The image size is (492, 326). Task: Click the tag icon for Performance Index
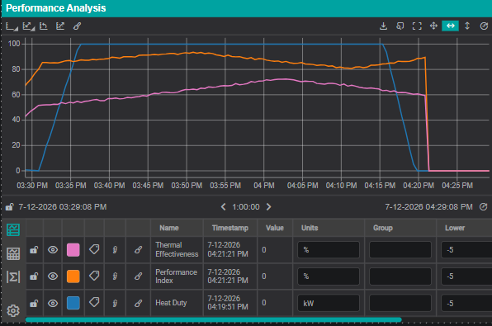tap(94, 276)
